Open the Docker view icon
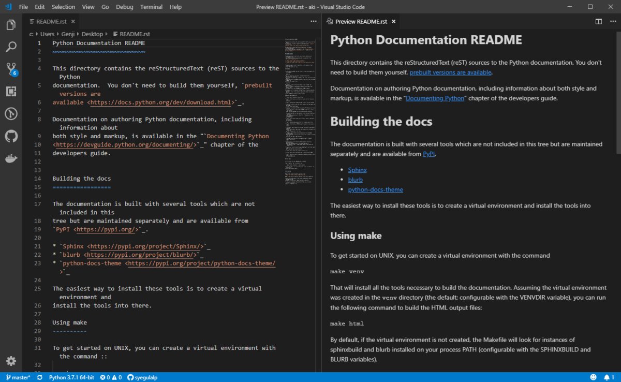Image resolution: width=621 pixels, height=382 pixels. pos(11,158)
